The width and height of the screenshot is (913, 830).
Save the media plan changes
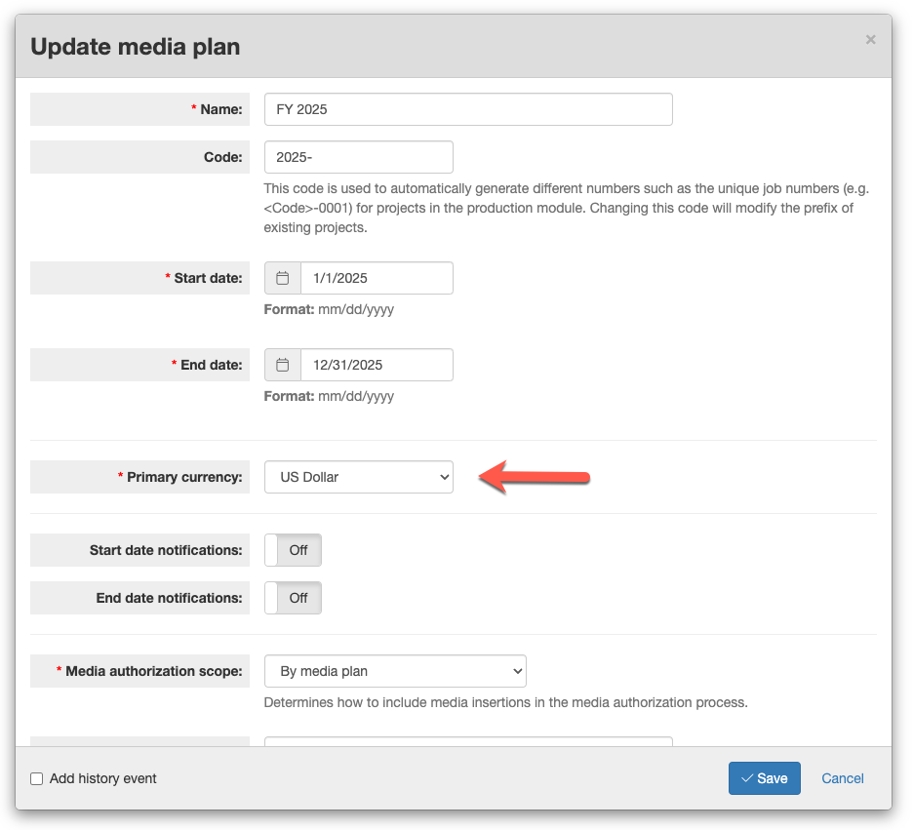coord(765,778)
